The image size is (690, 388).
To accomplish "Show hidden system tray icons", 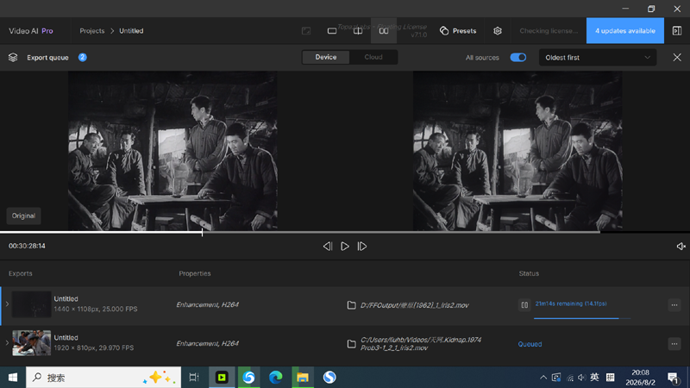I will pos(543,378).
